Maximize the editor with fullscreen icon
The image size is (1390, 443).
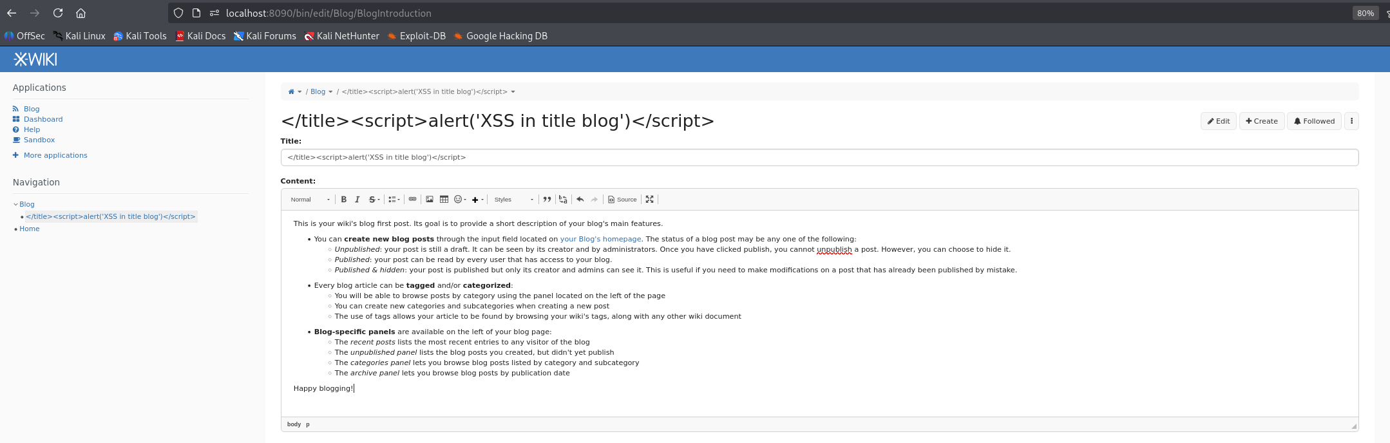coord(650,200)
